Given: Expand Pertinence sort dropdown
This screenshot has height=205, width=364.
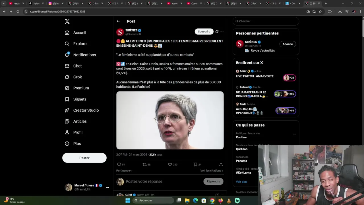Looking at the screenshot, I should tap(124, 171).
